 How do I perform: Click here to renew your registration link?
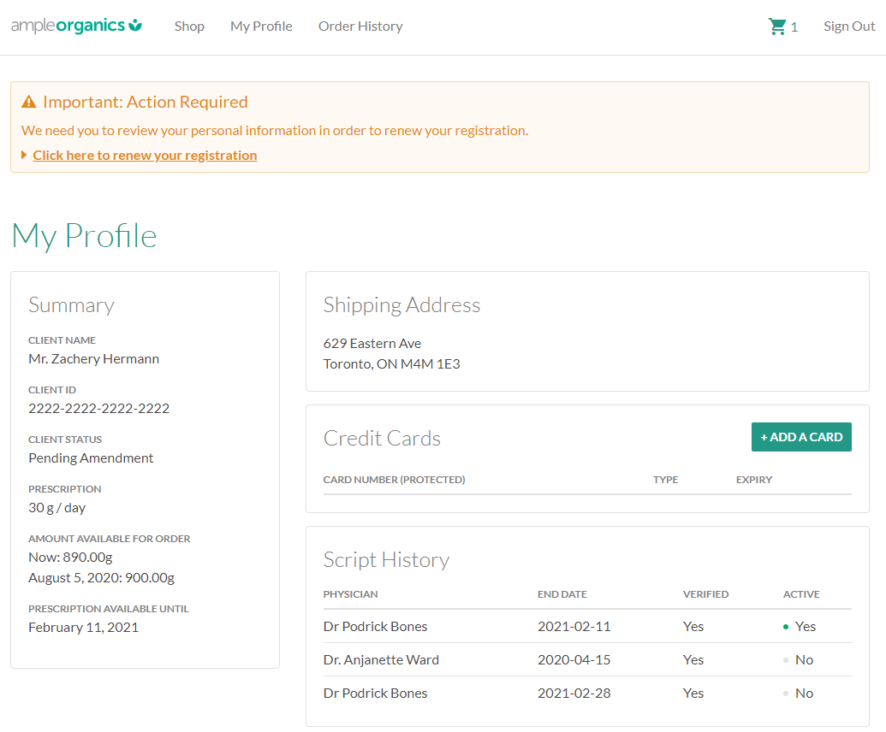click(145, 155)
